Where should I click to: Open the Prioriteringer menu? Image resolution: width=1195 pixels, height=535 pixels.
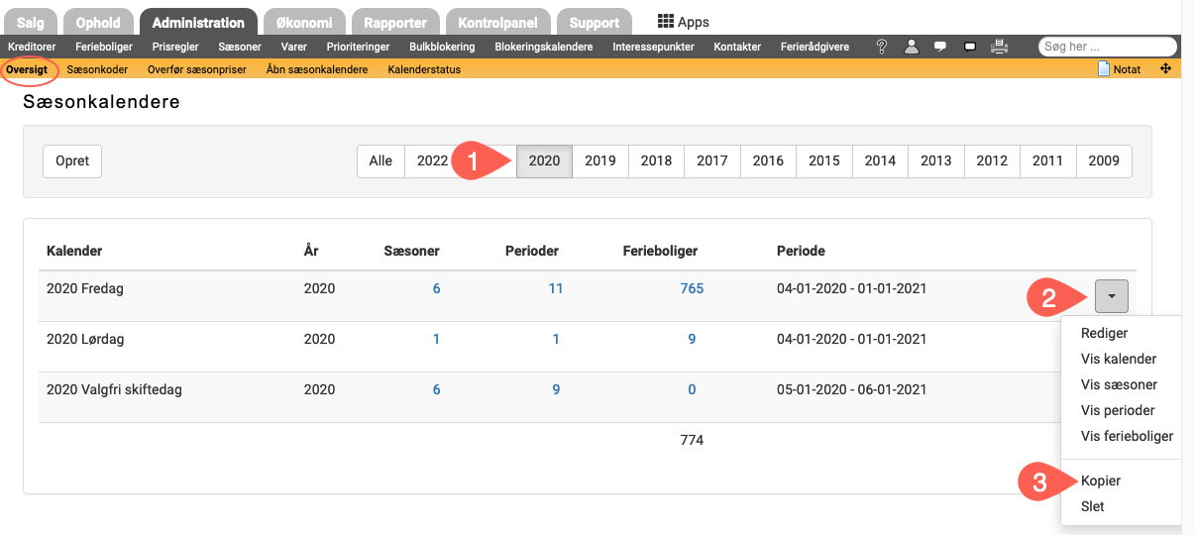coord(358,47)
